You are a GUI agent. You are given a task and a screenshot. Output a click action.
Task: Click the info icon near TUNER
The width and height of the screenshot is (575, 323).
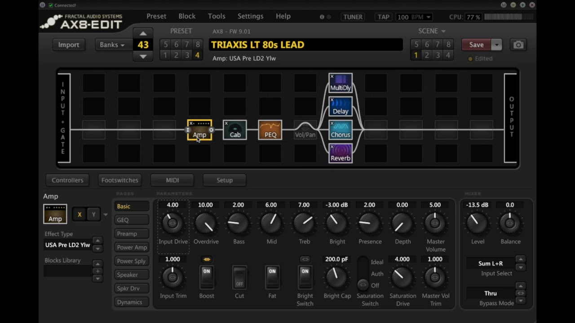click(x=322, y=17)
